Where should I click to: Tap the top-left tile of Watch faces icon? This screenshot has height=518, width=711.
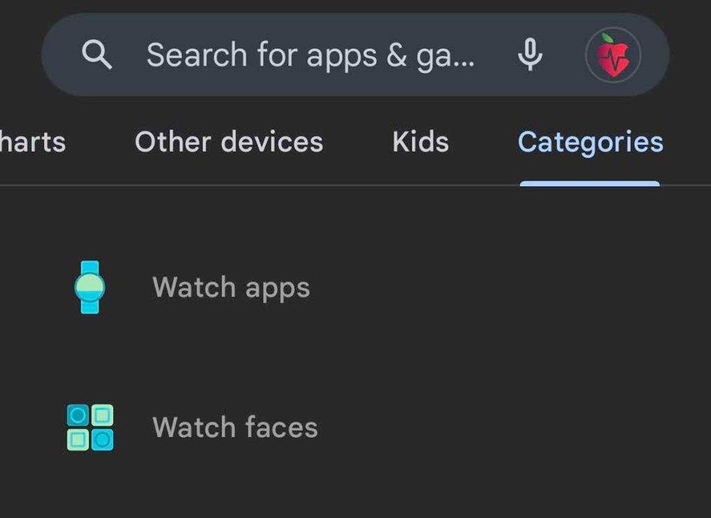(x=78, y=416)
